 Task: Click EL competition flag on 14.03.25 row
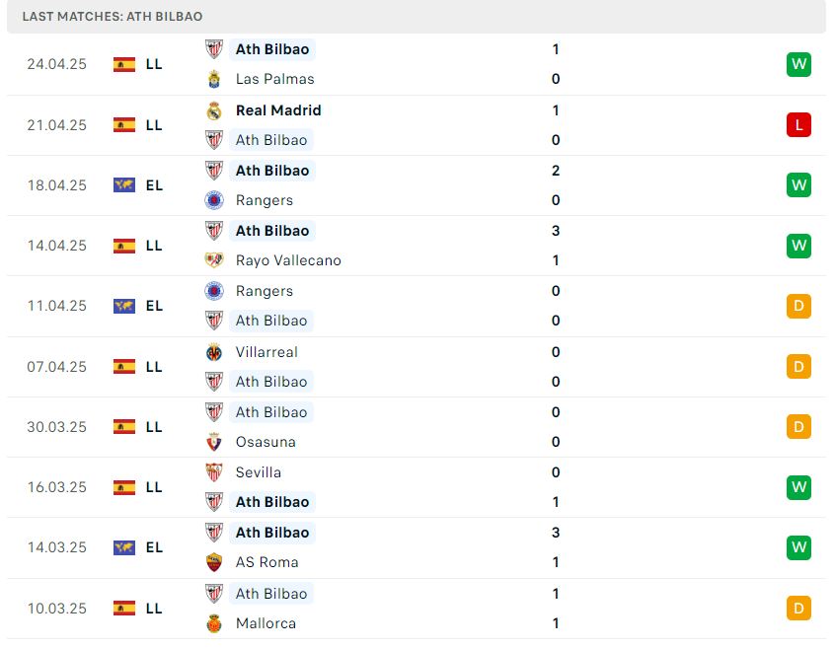(x=124, y=547)
